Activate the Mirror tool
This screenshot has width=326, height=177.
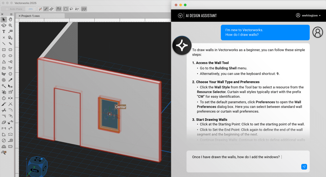coord(10,98)
